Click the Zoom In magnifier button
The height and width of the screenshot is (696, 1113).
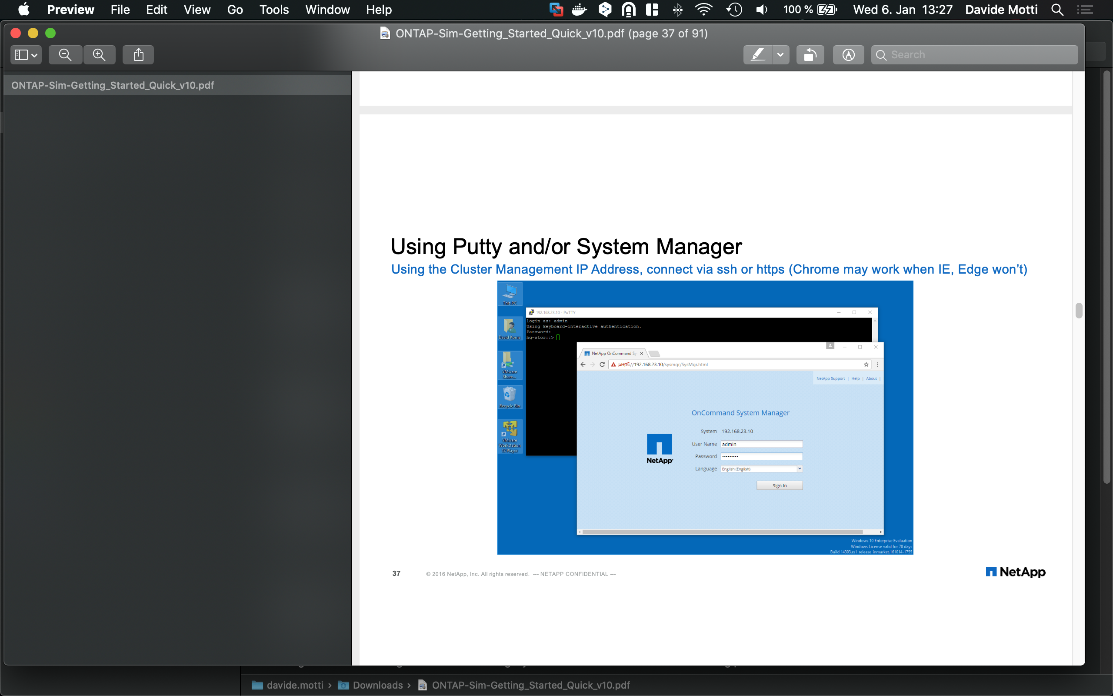click(99, 55)
